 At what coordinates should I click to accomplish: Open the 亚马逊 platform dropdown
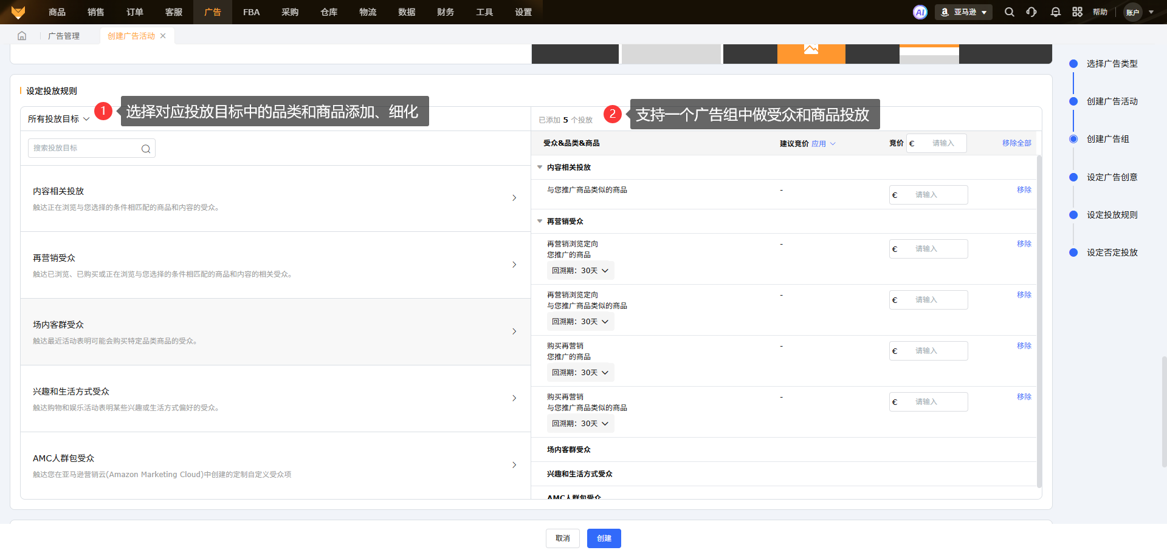point(963,12)
